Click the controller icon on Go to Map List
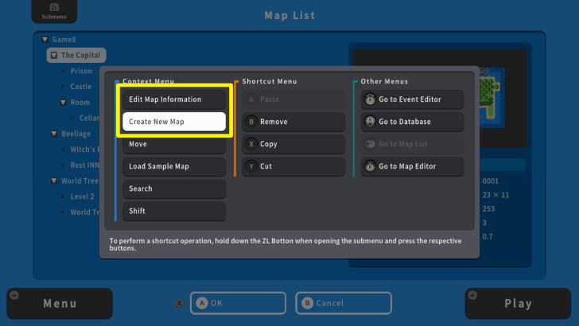 point(370,144)
